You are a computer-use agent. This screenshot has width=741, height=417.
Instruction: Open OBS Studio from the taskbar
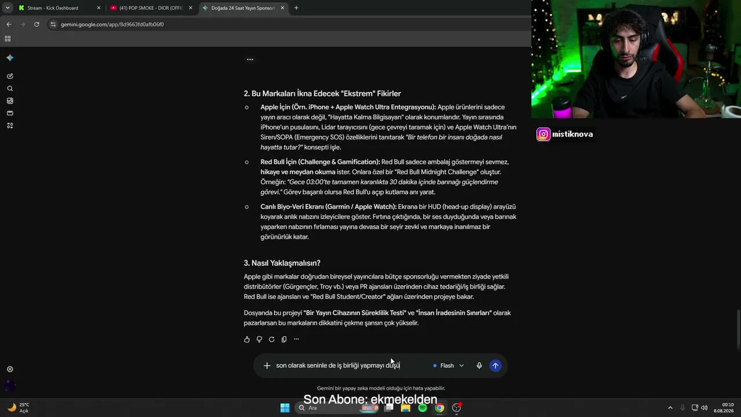(x=457, y=408)
